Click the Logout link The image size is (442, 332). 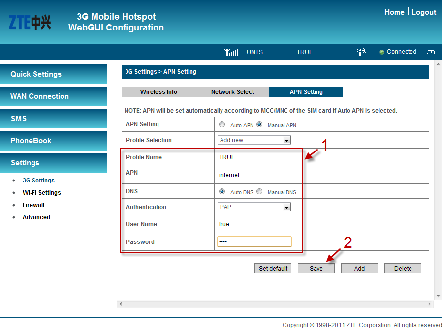pyautogui.click(x=423, y=12)
